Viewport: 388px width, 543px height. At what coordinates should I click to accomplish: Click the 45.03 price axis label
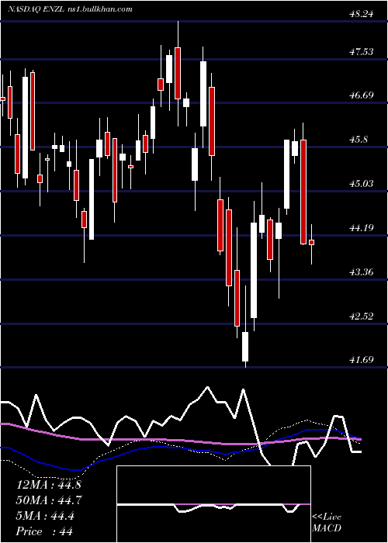[x=362, y=184]
